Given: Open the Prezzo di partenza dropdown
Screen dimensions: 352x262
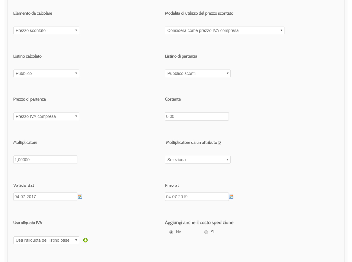Looking at the screenshot, I should pyautogui.click(x=46, y=117).
